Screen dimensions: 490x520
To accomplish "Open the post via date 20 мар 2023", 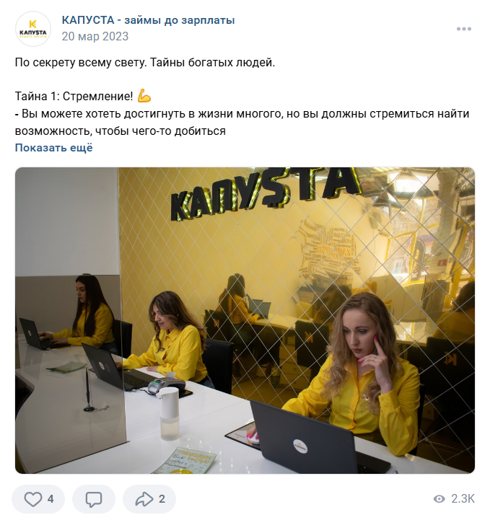I will point(95,36).
